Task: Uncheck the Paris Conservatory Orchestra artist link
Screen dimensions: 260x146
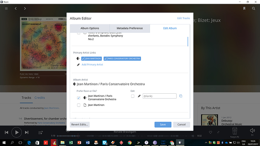Action: click(122, 59)
